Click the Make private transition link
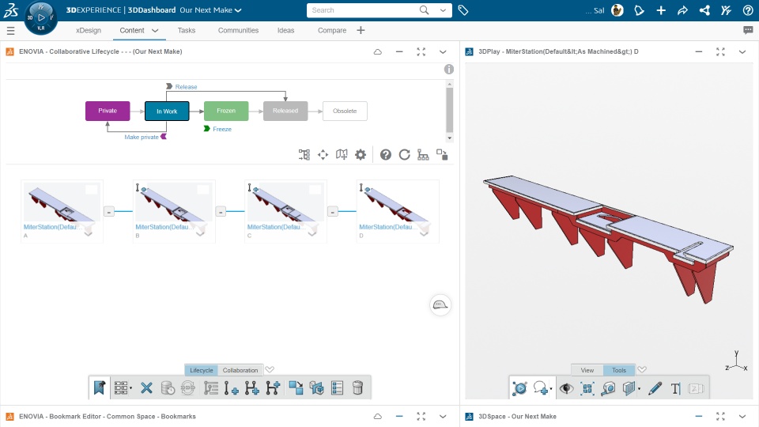This screenshot has width=759, height=427. coord(142,137)
